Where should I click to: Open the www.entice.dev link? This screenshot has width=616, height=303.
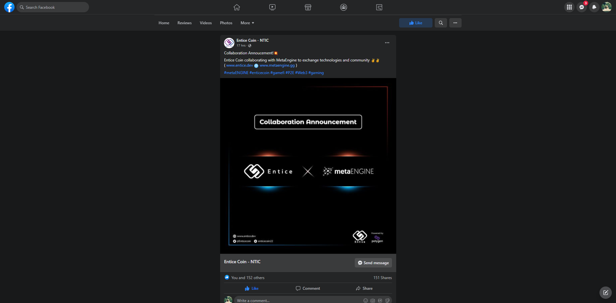coord(240,65)
